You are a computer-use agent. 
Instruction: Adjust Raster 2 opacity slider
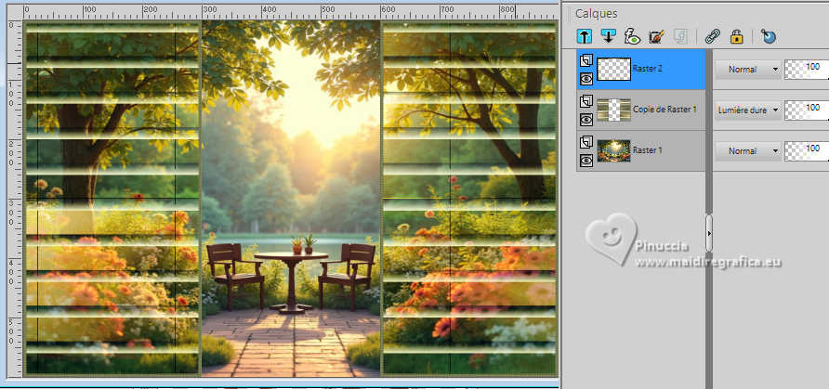[x=807, y=69]
